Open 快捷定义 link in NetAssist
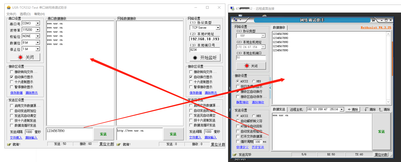This screenshot has height=162, width=401. pyautogui.click(x=243, y=147)
